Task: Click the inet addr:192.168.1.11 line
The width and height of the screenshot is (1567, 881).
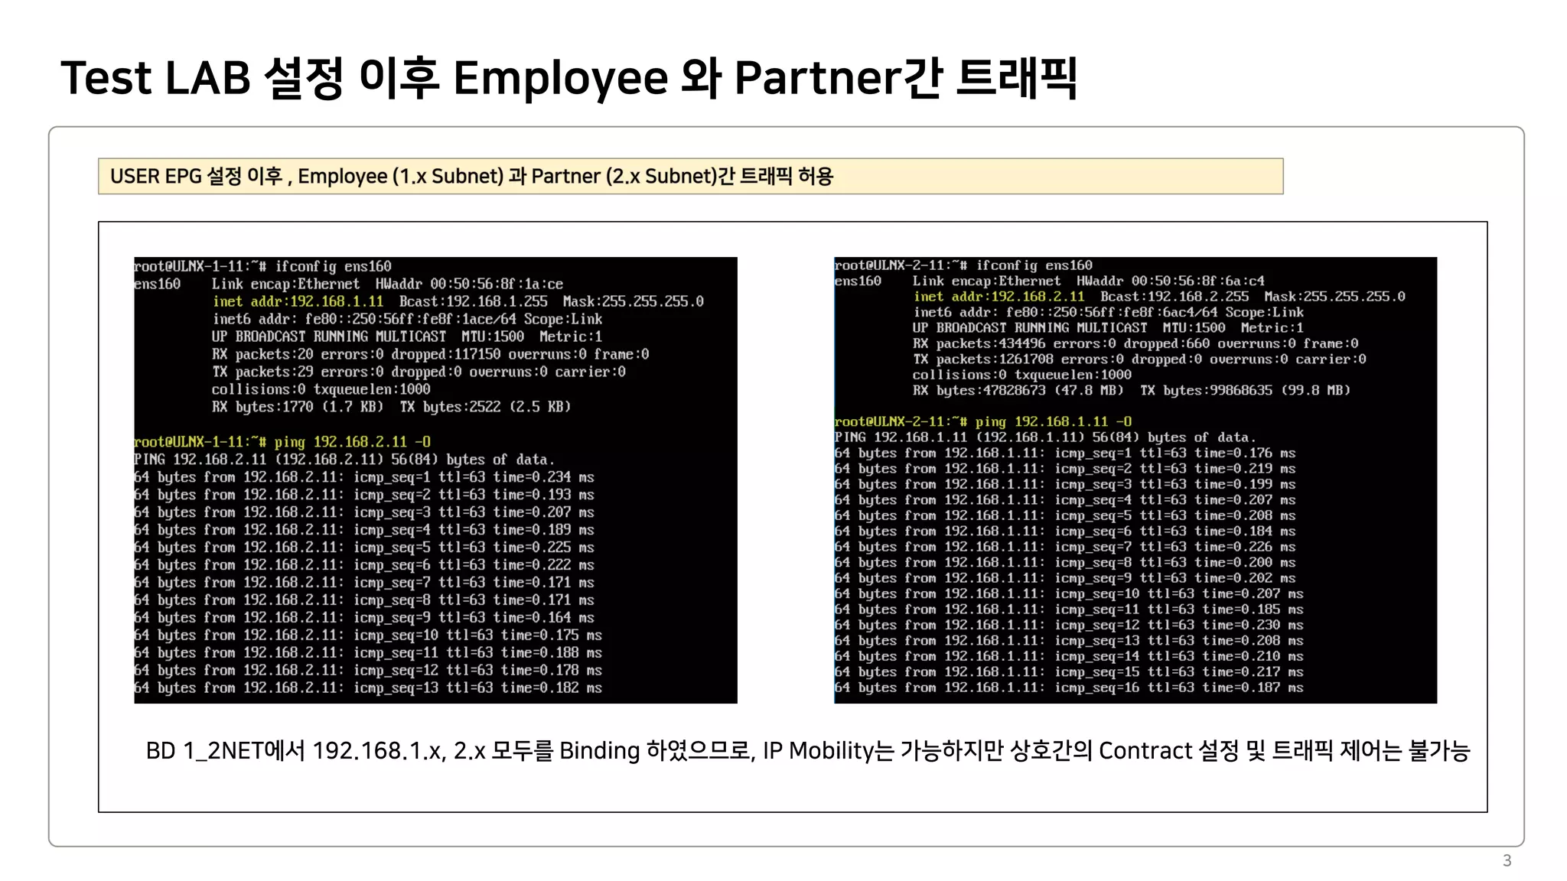Action: point(298,301)
